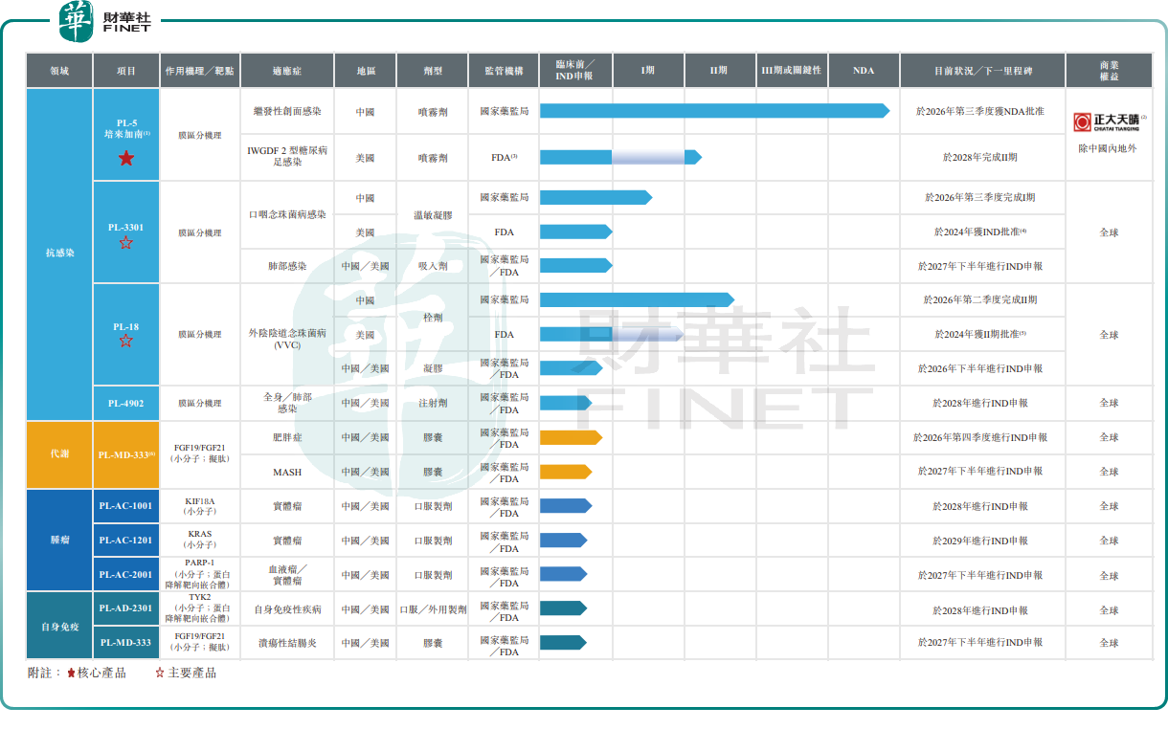Click the 目前狀況/下一里程碑 column header
This screenshot has height=729, width=1168.
(x=982, y=71)
